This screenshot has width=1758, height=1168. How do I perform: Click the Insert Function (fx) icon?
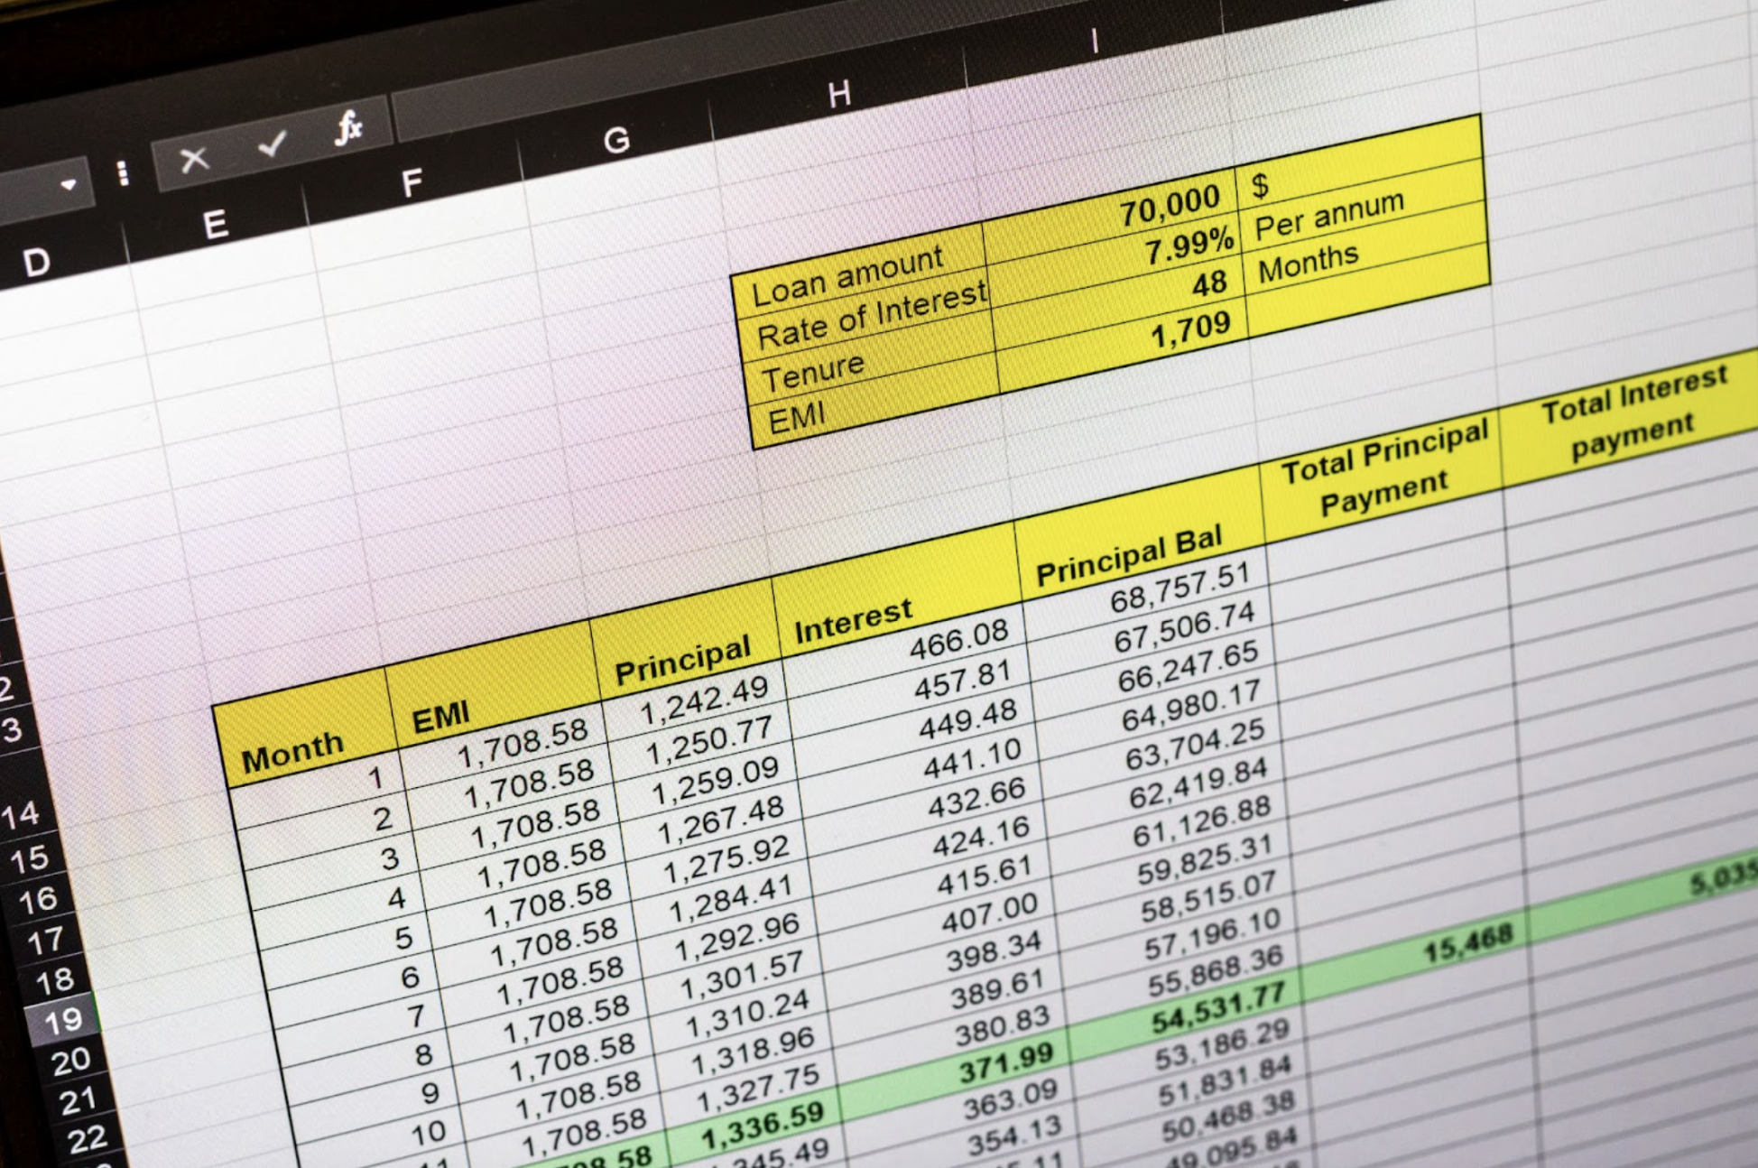tap(350, 128)
